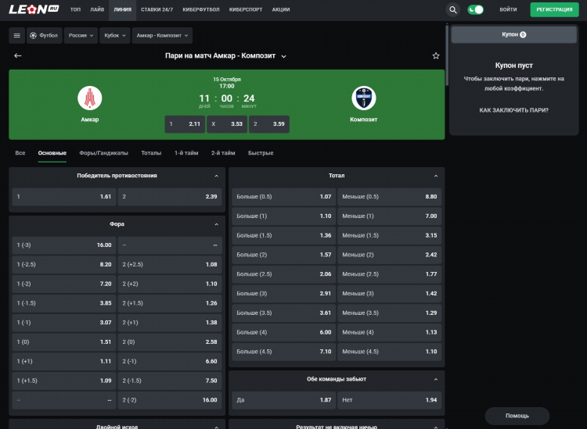Select home win odds 2.11
587x429 pixels.
pyautogui.click(x=185, y=124)
